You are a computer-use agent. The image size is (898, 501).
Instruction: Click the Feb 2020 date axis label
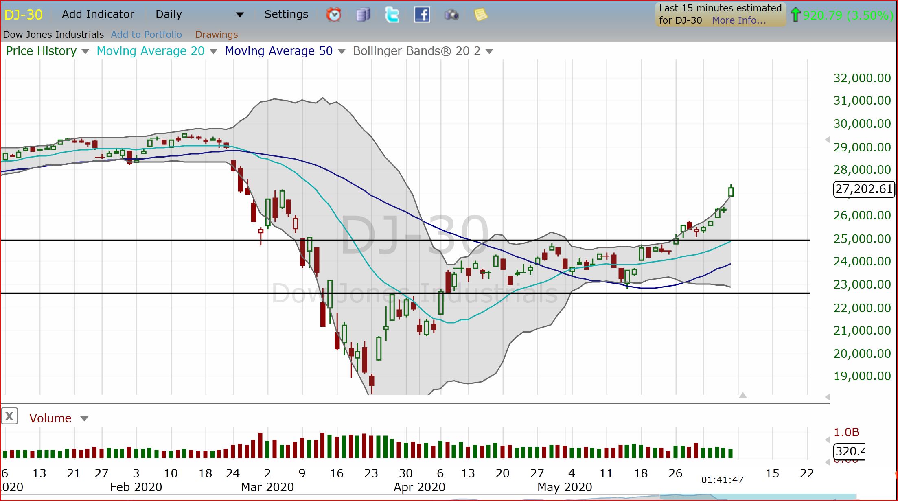[136, 487]
